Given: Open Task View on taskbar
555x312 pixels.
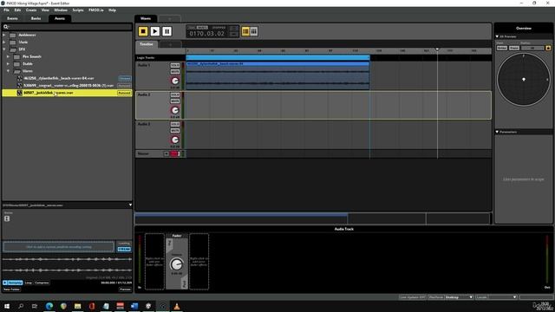Looking at the screenshot, I should click(x=35, y=306).
